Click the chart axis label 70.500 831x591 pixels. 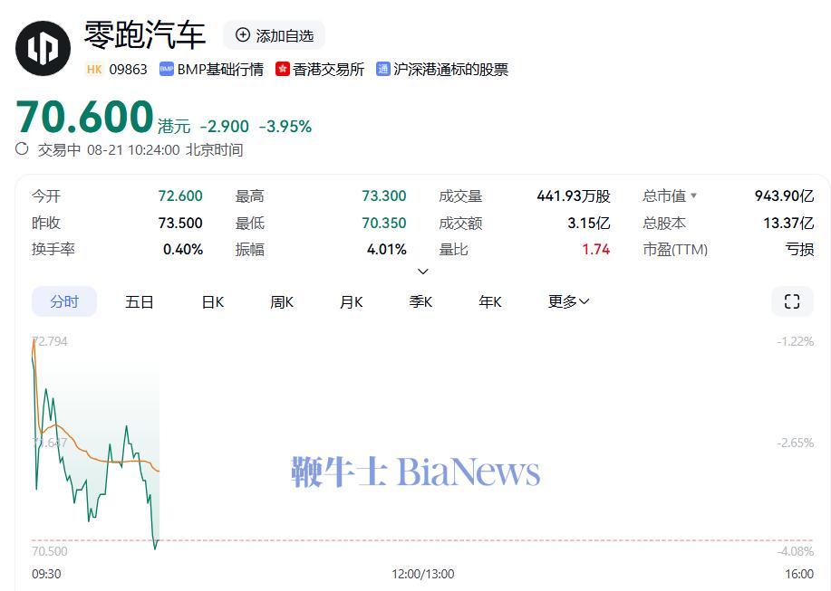(50, 551)
